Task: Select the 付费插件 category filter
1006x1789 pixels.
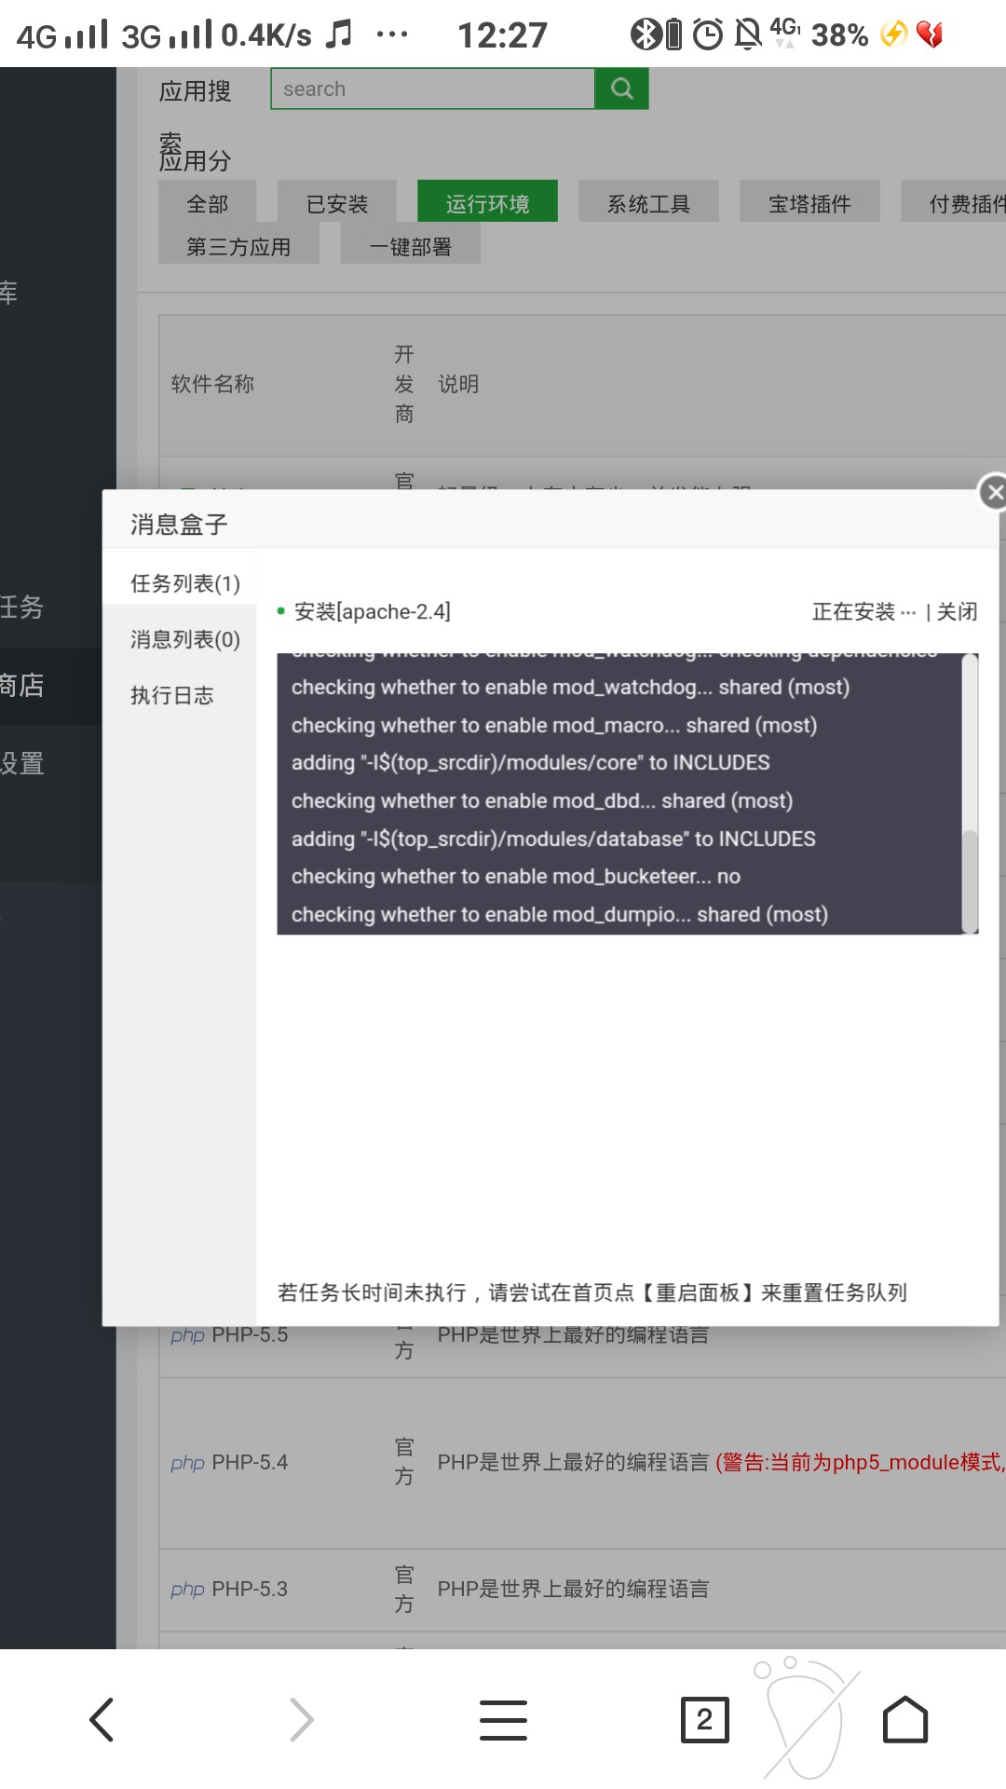Action: pos(955,201)
